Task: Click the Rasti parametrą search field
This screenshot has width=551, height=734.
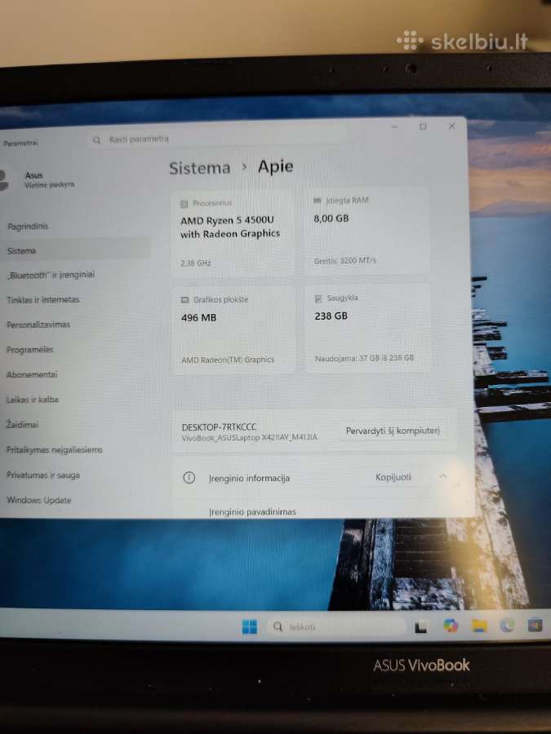Action: [x=217, y=139]
